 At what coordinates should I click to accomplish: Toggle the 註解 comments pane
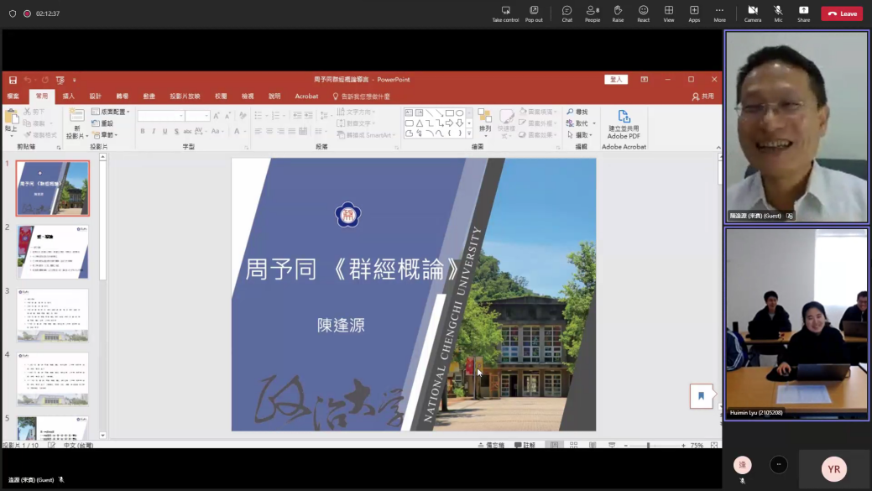tap(525, 446)
